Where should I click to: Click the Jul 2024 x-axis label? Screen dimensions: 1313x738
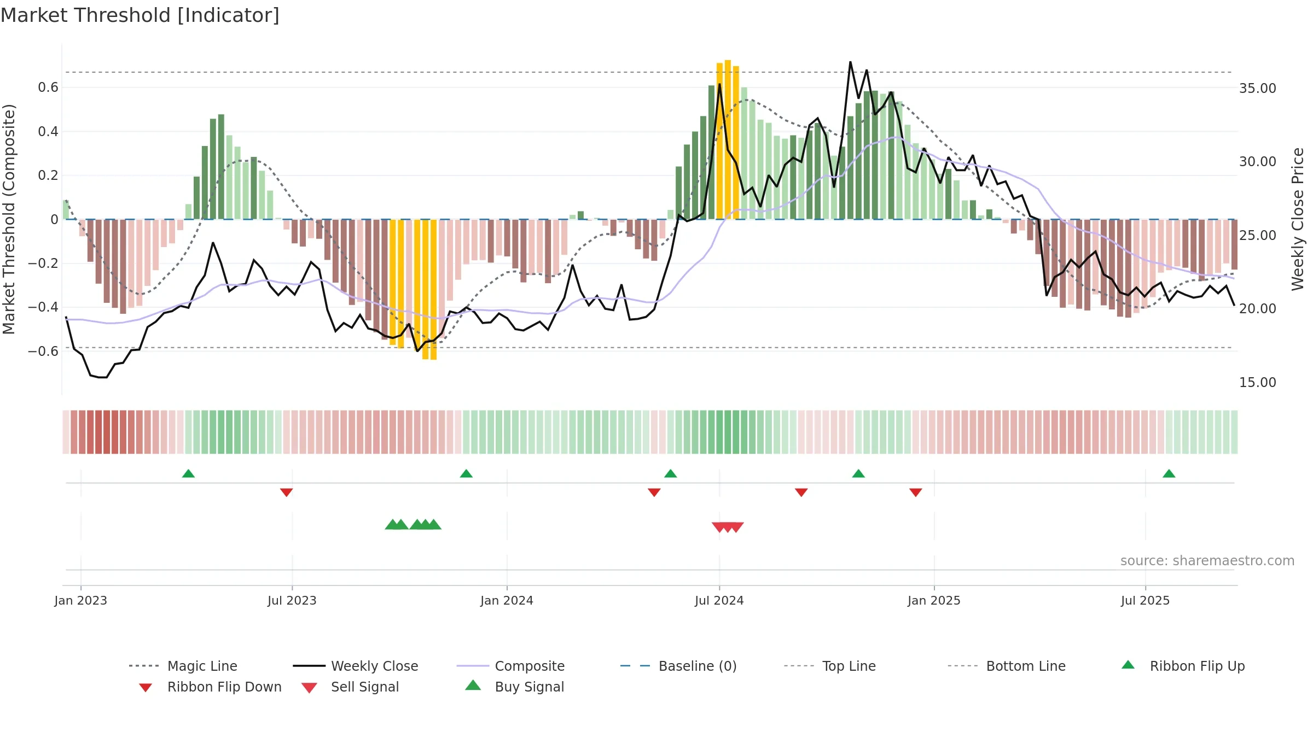pos(719,600)
